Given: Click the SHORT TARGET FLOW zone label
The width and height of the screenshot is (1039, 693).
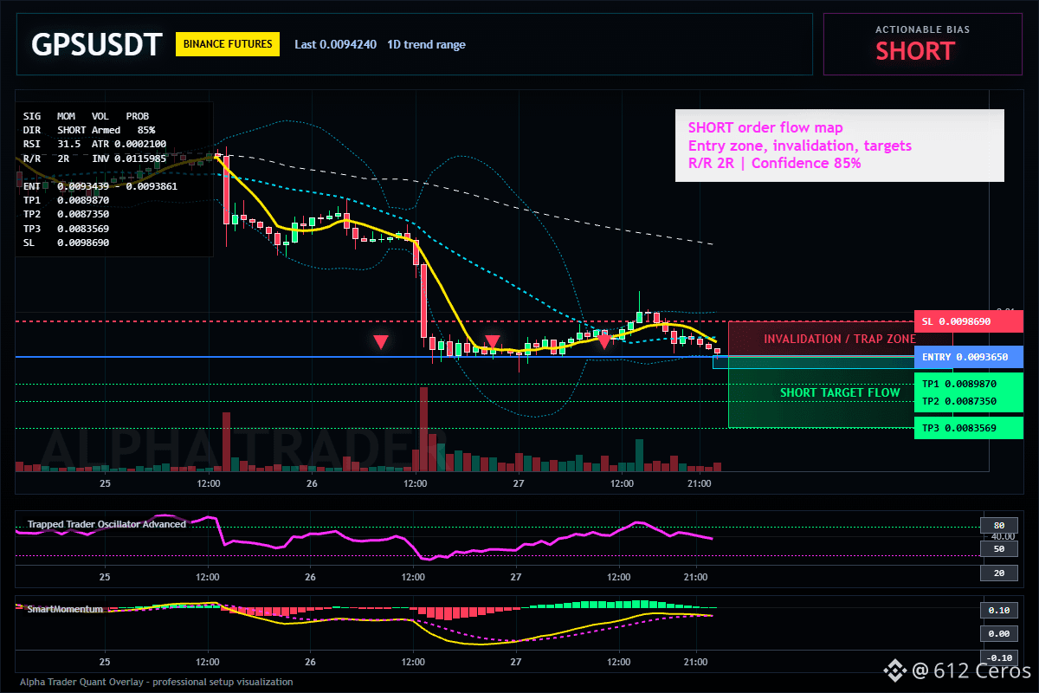Looking at the screenshot, I should tap(840, 392).
